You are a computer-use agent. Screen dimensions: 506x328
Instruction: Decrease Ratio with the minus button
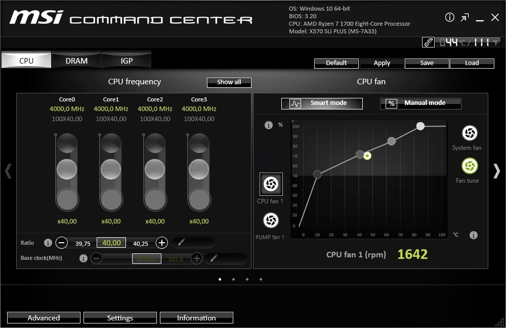point(62,243)
